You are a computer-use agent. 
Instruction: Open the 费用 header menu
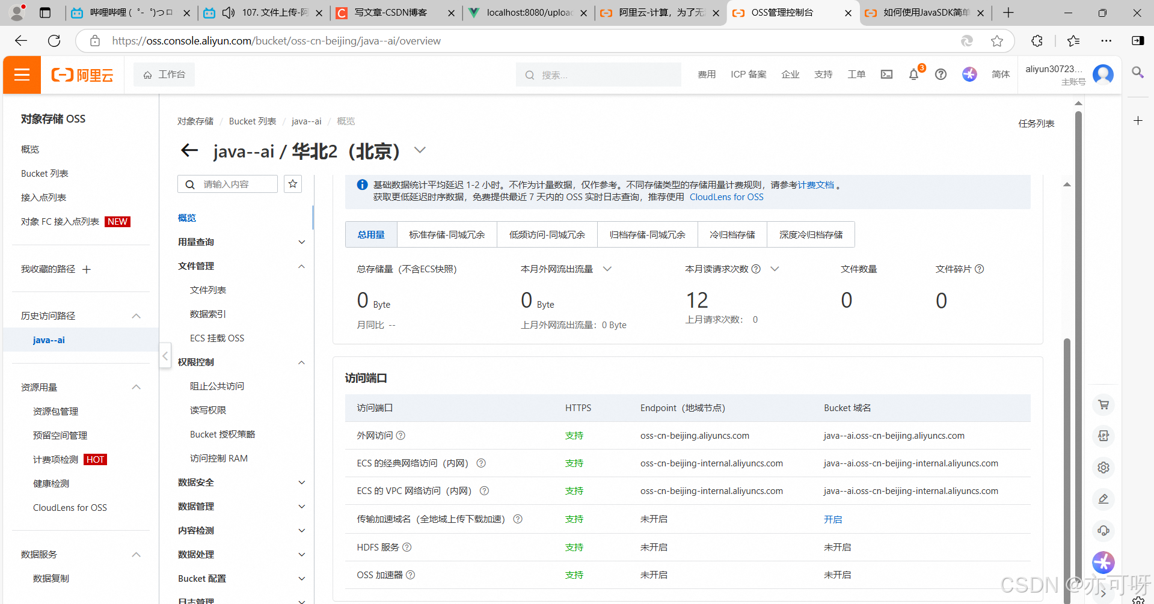click(x=707, y=75)
